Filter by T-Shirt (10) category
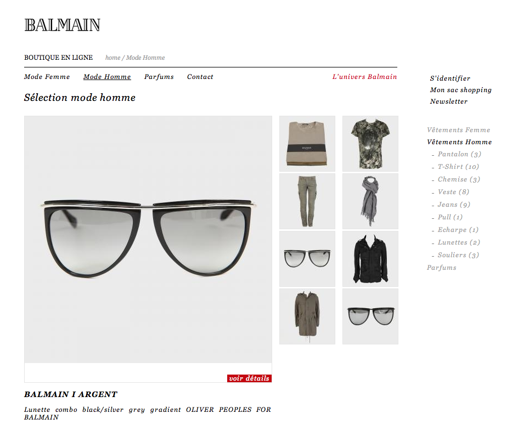This screenshot has height=436, width=529. pos(458,167)
